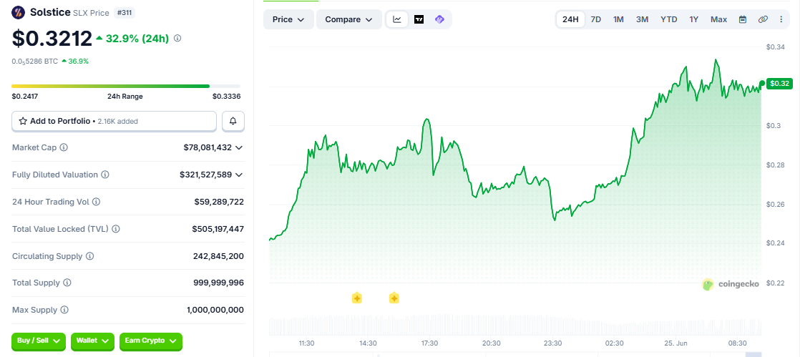Click the 1,000,000,000 max supply value
800x357 pixels.
point(215,310)
